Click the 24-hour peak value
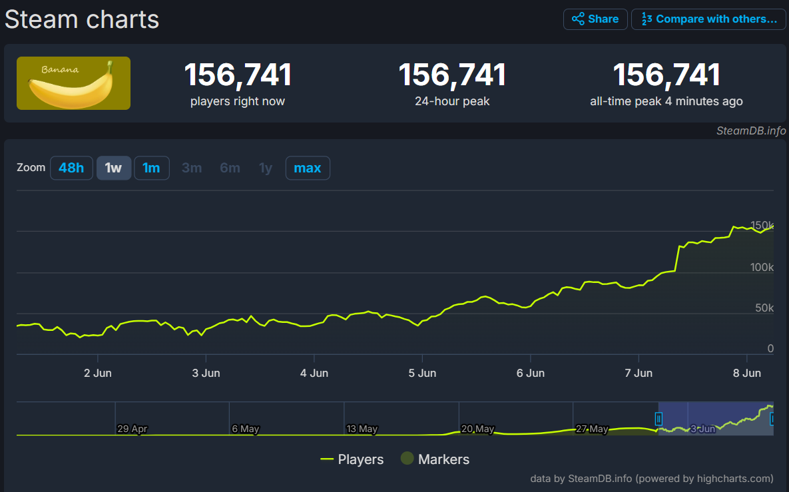 (452, 75)
